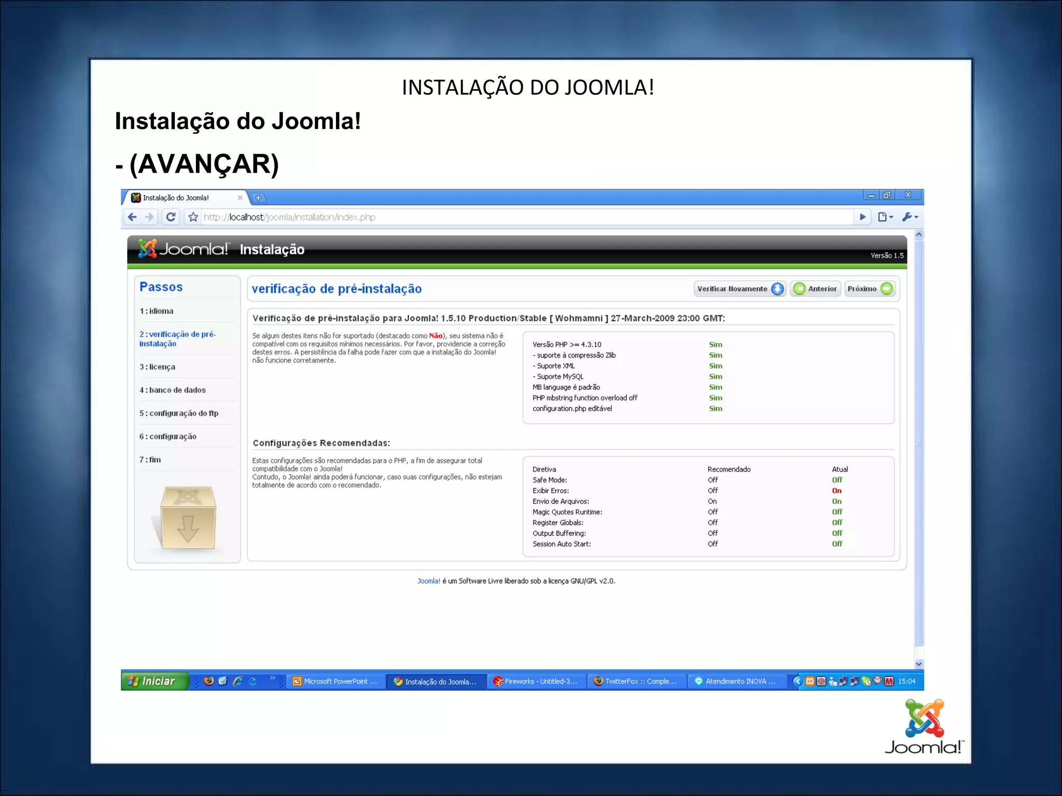Click 'Safe Mode:' directive label
Screen dimensions: 1062x796
[x=550, y=480]
